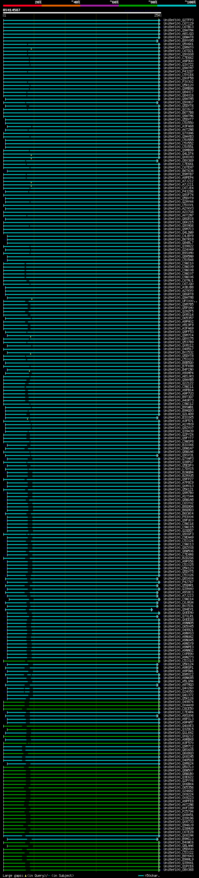Select label UniRef100_Q5K120
199x878 pixels.
click(x=178, y=85)
